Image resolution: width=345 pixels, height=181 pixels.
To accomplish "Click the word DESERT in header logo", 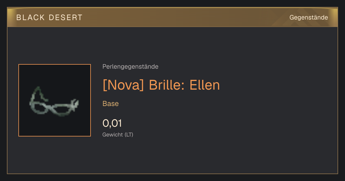I will pos(66,18).
